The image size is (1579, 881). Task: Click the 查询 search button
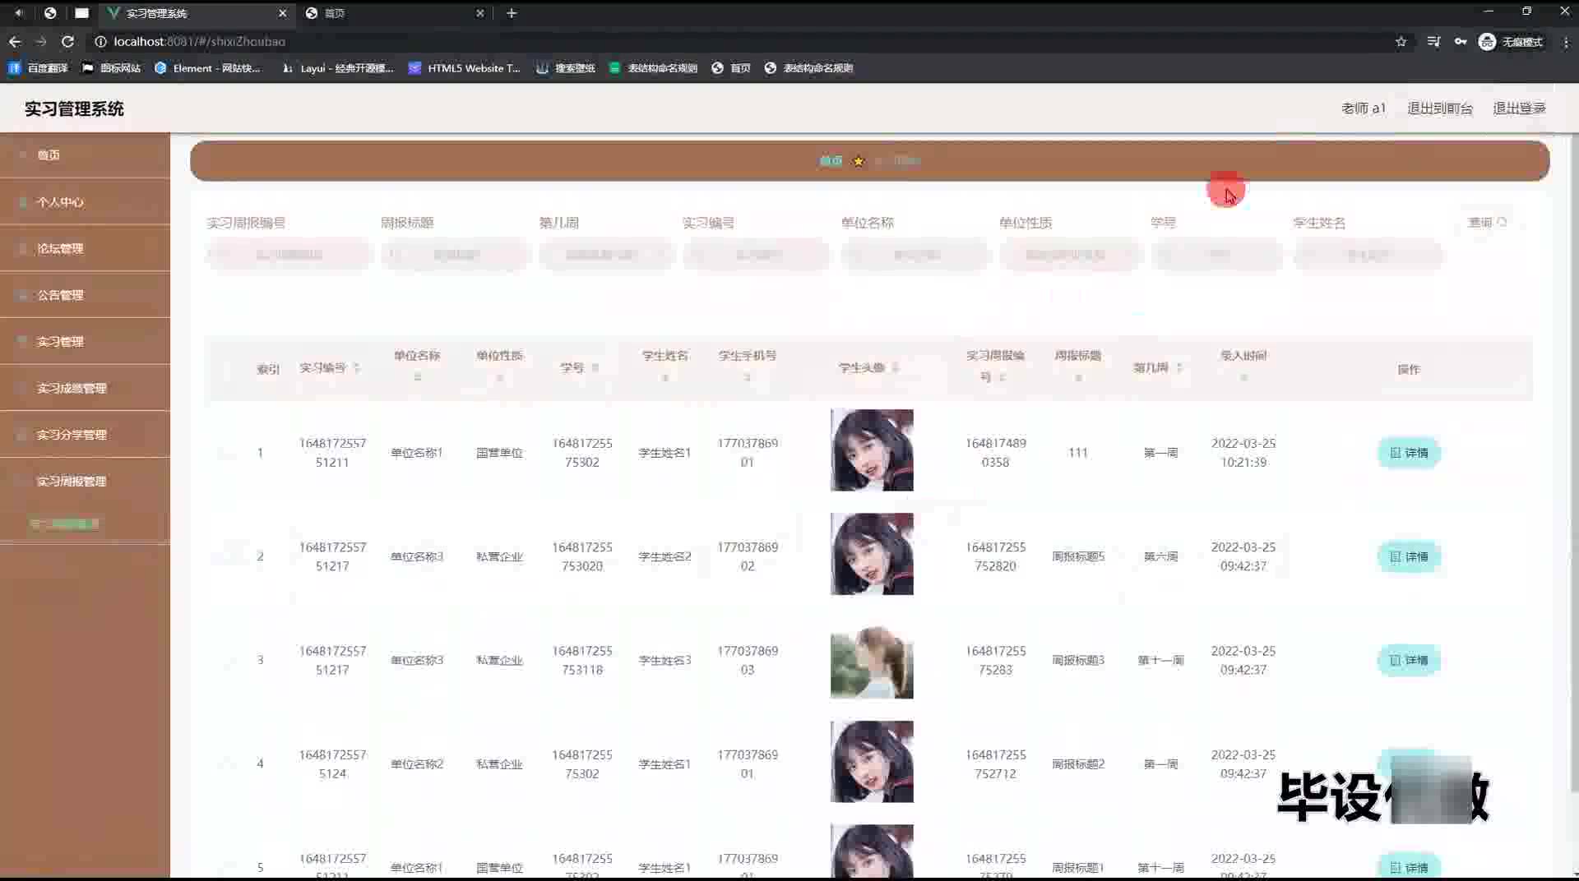(1487, 222)
